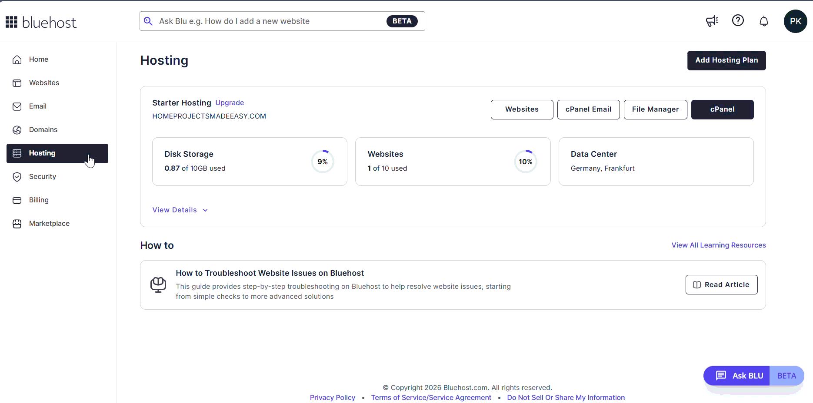Image resolution: width=813 pixels, height=403 pixels.
Task: Click the Disk Storage 9% progress ring
Action: point(323,162)
